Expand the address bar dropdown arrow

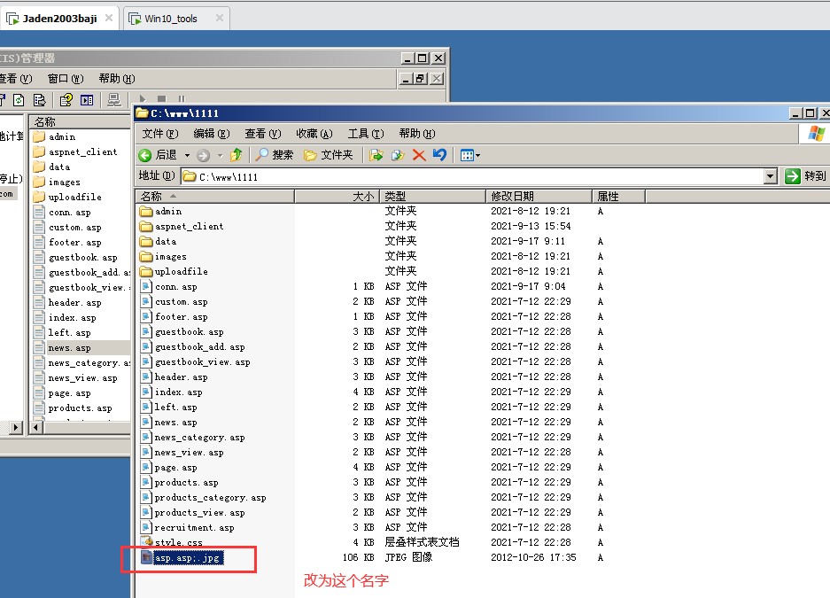click(x=771, y=176)
